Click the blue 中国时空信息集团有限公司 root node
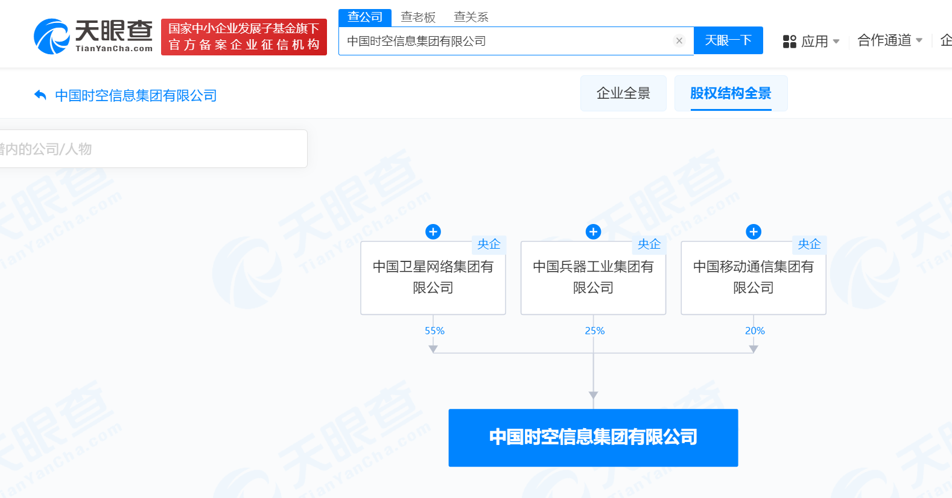 [x=593, y=437]
